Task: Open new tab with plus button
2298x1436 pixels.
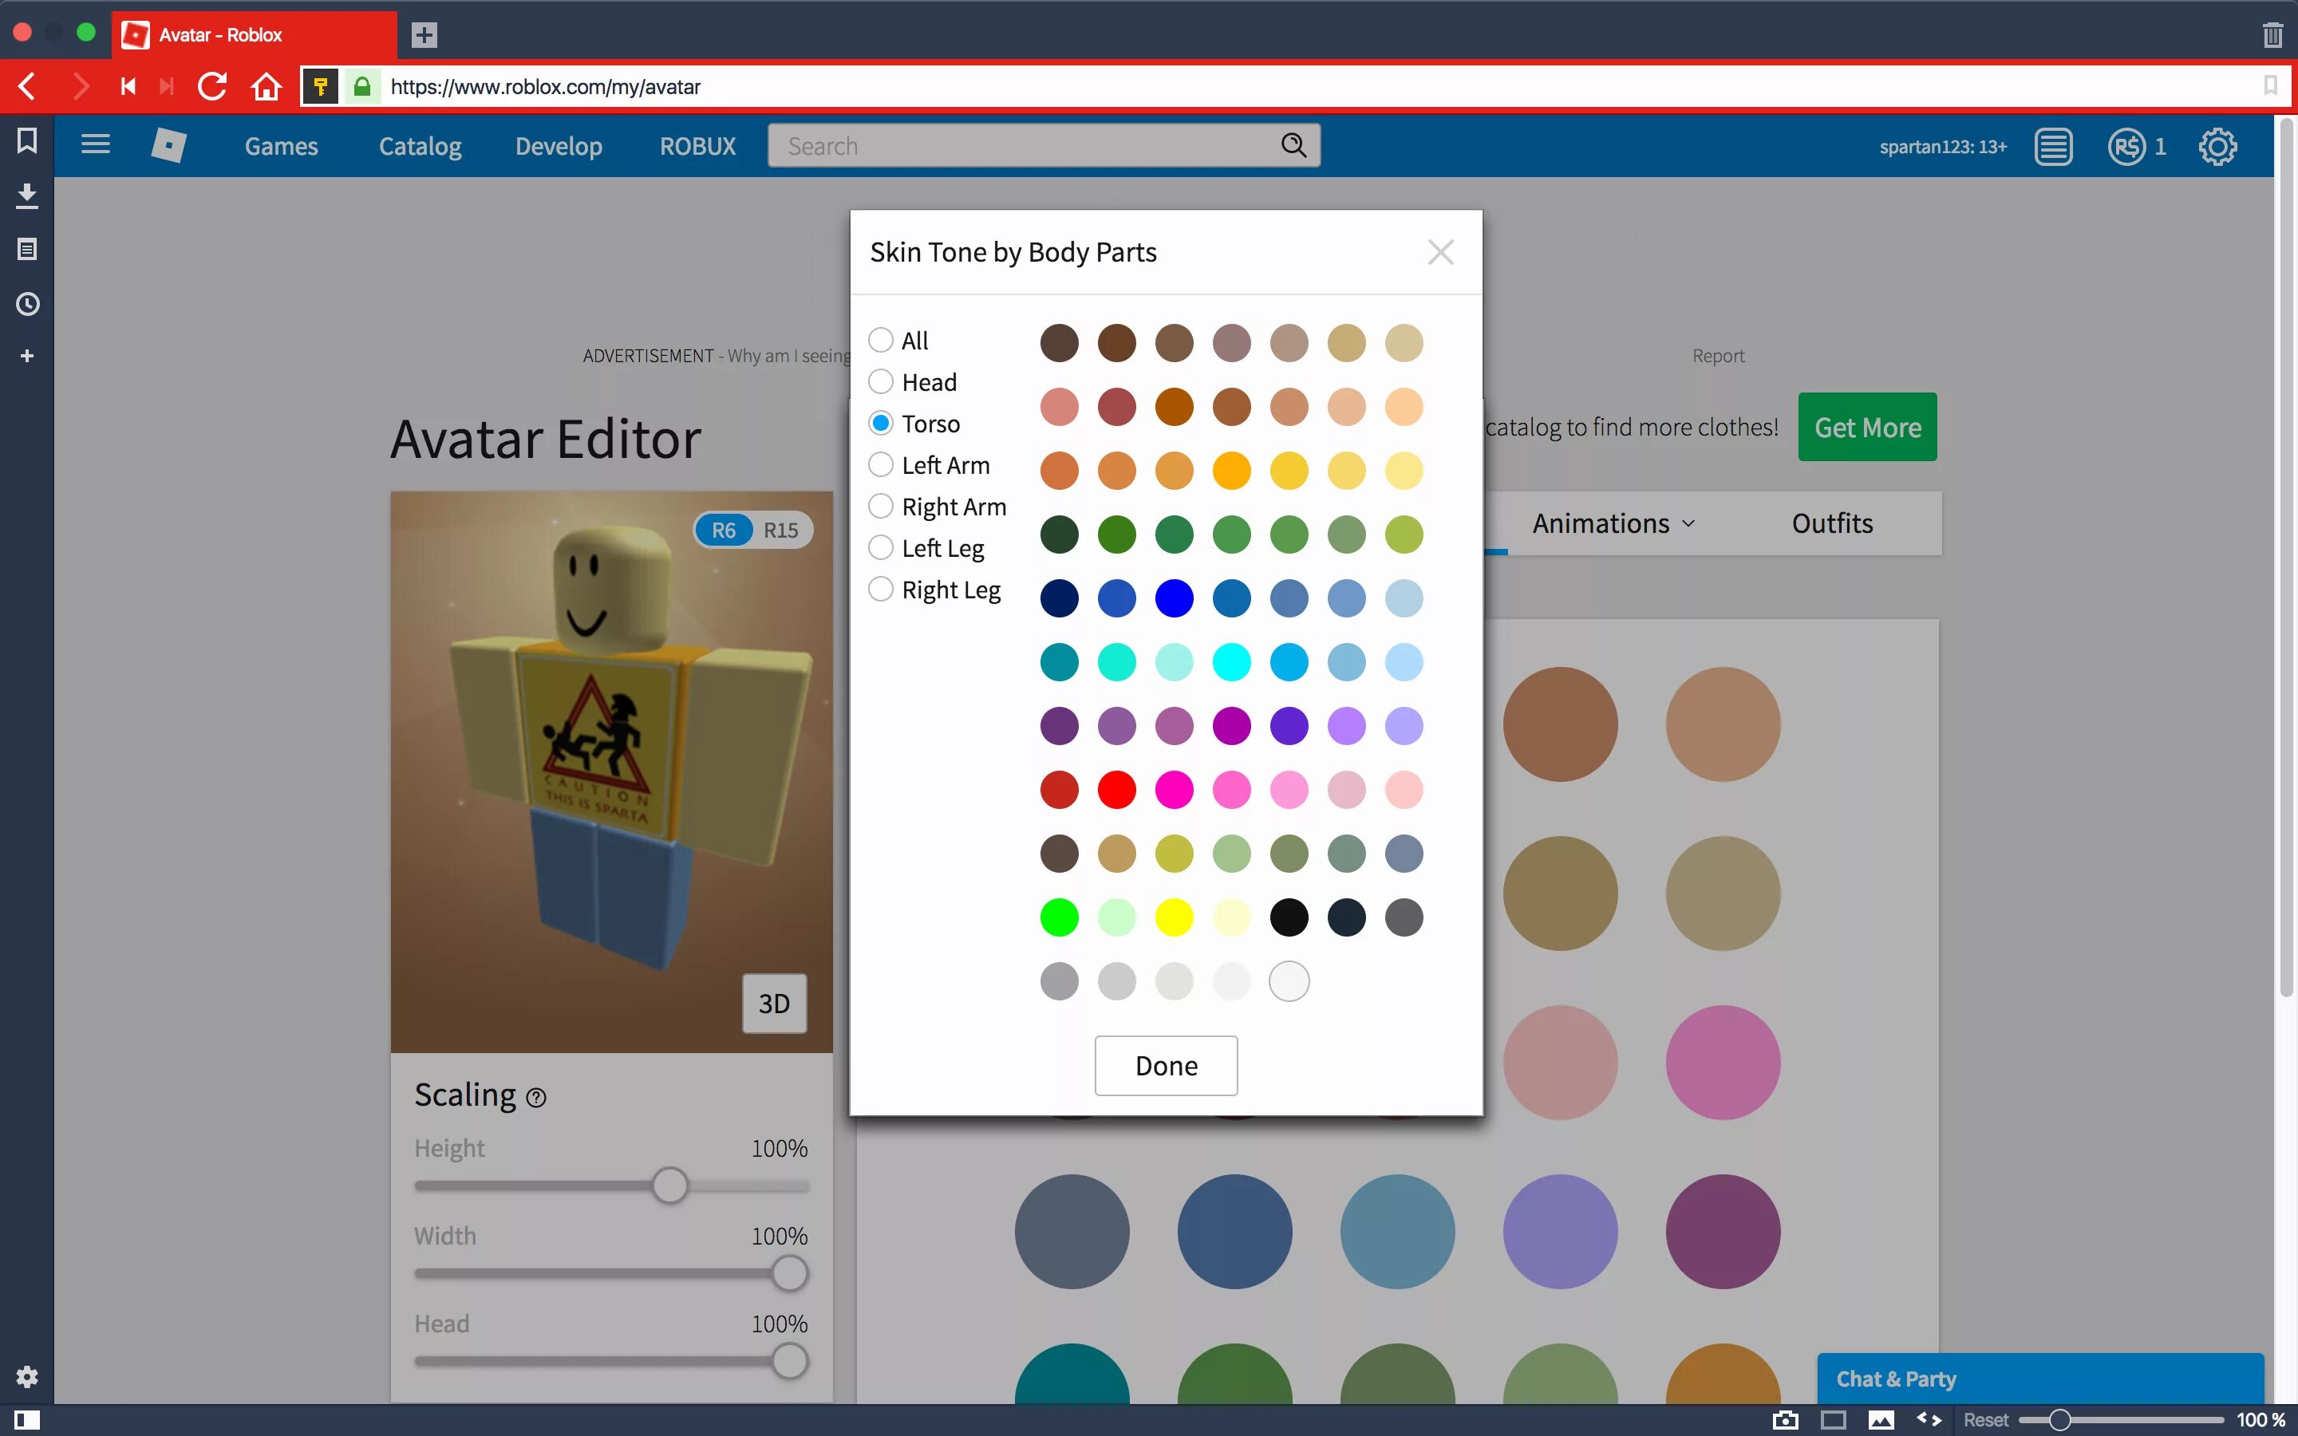Action: (424, 35)
